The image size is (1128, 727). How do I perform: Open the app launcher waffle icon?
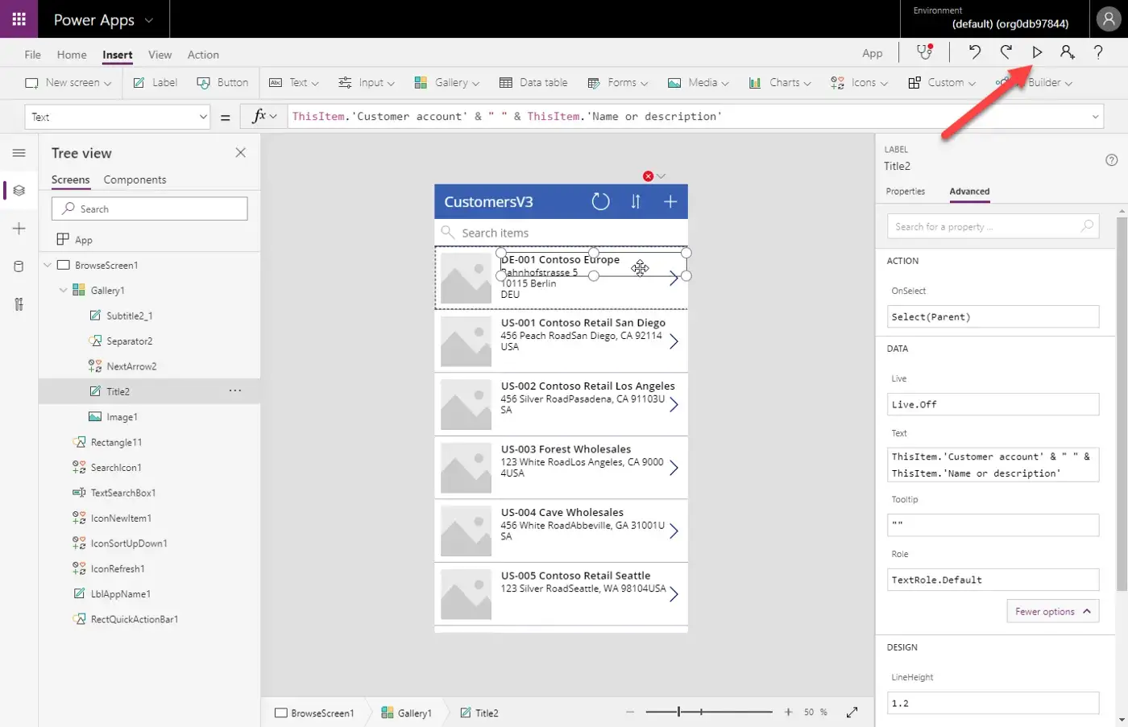[19, 19]
